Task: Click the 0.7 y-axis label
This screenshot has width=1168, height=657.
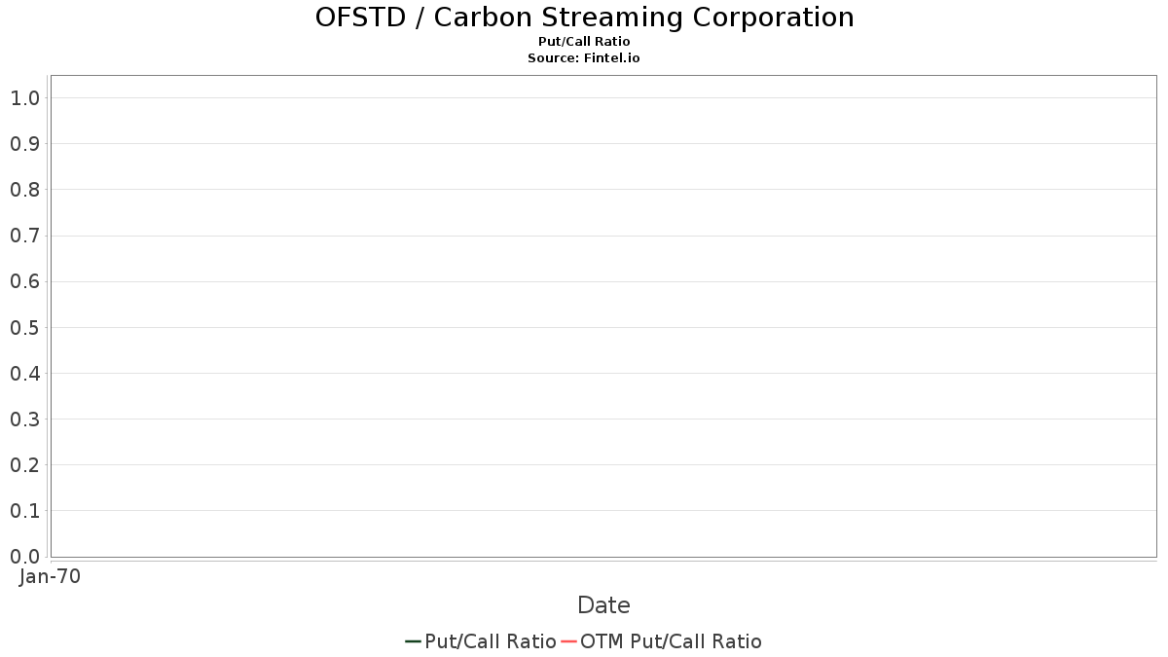Action: pos(24,236)
